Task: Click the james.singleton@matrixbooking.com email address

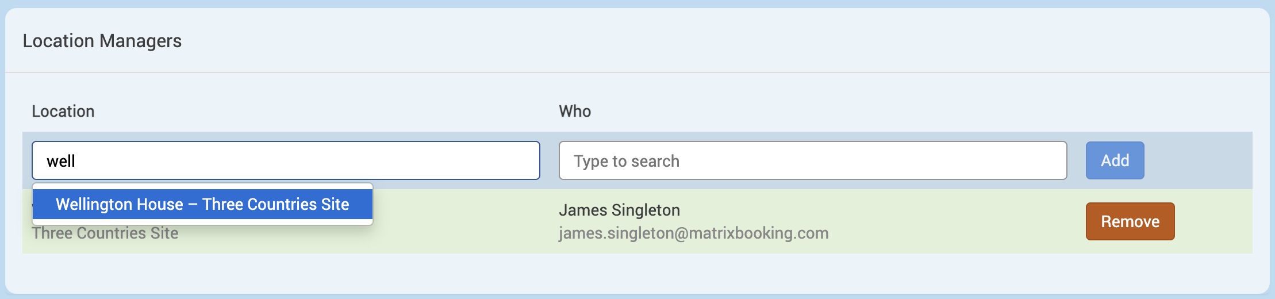Action: pyautogui.click(x=693, y=233)
